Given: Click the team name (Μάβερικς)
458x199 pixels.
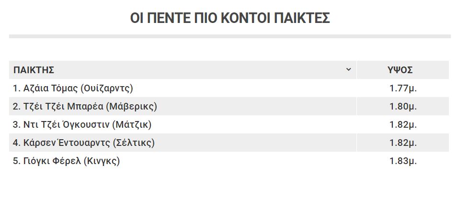Looking at the screenshot, I should point(131,106).
